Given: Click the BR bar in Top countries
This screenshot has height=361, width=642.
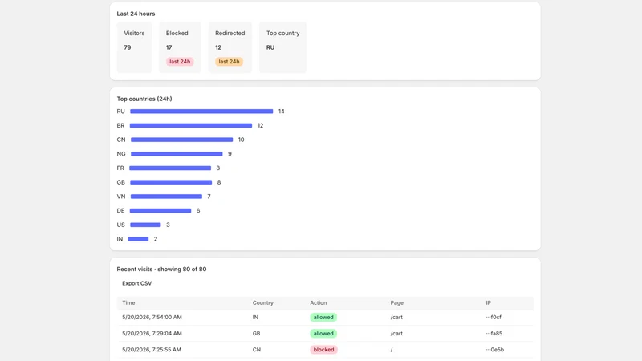Looking at the screenshot, I should pyautogui.click(x=191, y=126).
